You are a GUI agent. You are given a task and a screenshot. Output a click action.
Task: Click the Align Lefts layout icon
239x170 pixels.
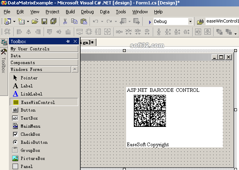(19, 32)
